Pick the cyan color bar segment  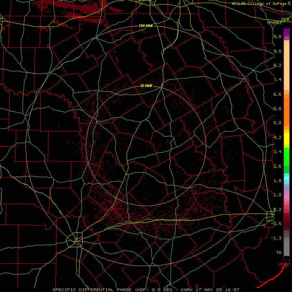(286, 178)
